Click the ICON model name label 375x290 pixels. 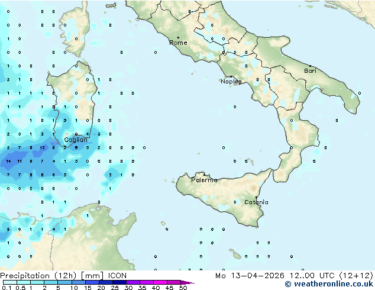pyautogui.click(x=117, y=276)
